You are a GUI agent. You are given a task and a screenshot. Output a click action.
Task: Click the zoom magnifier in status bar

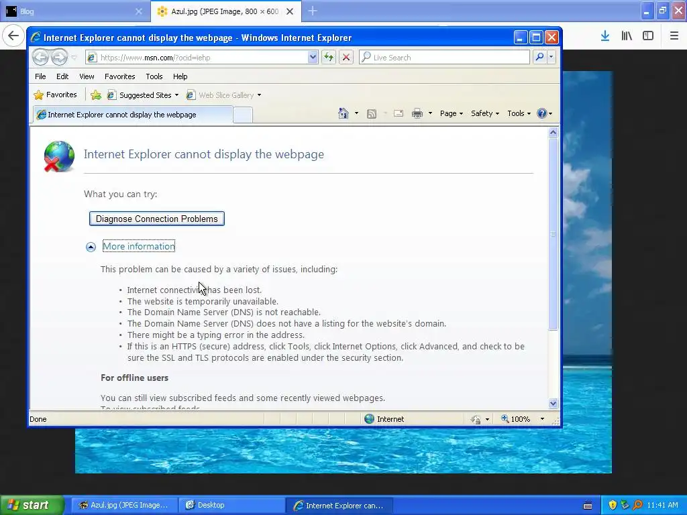tap(505, 418)
